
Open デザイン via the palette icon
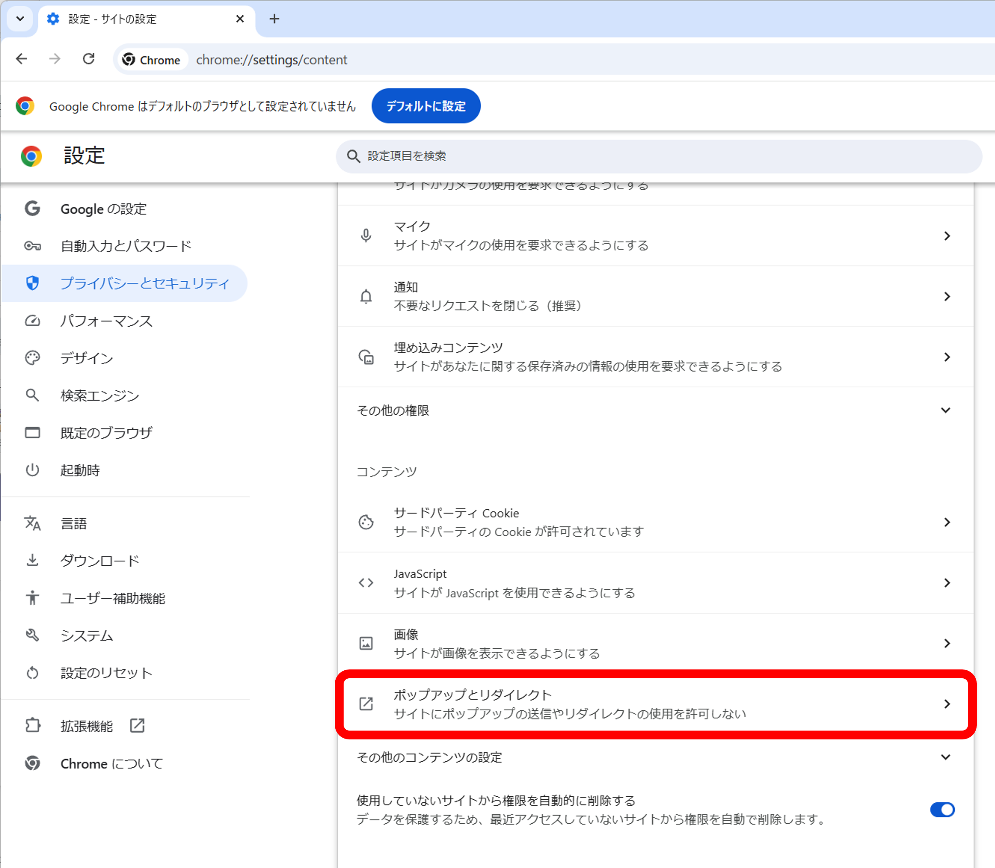[x=32, y=358]
